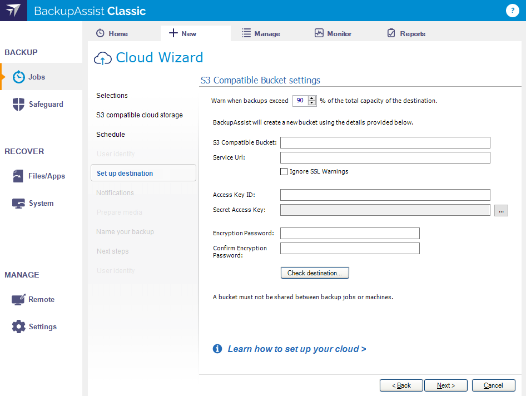This screenshot has height=396, width=526.
Task: Go to the Selections wizard step
Action: coord(112,95)
